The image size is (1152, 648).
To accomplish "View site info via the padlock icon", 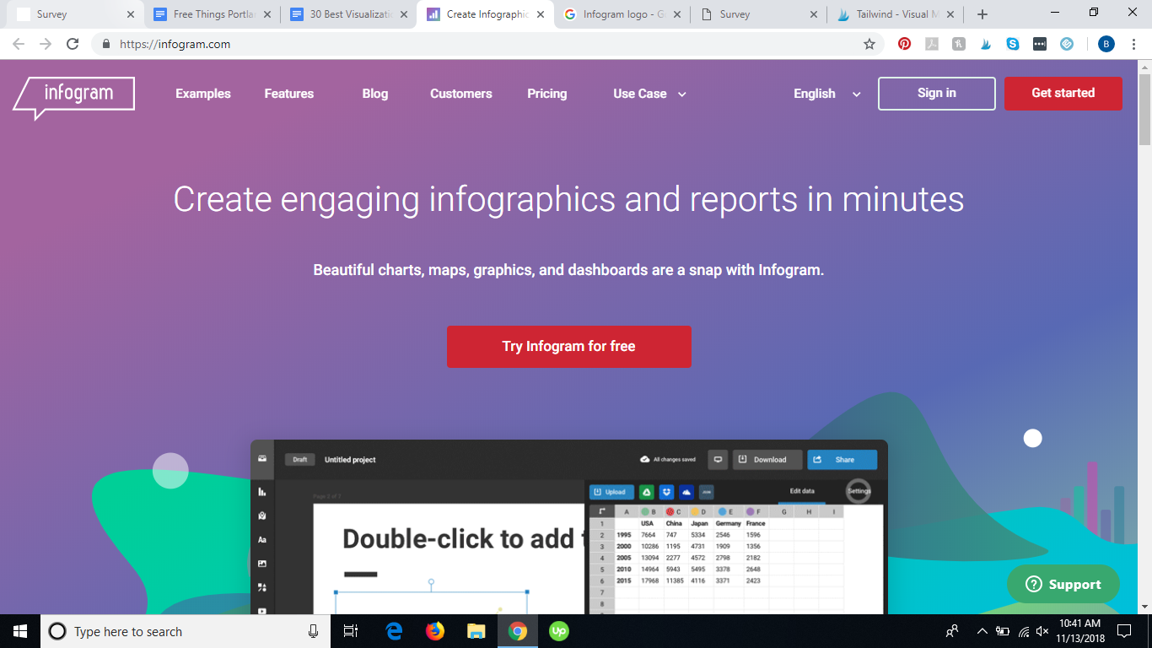I will point(106,44).
